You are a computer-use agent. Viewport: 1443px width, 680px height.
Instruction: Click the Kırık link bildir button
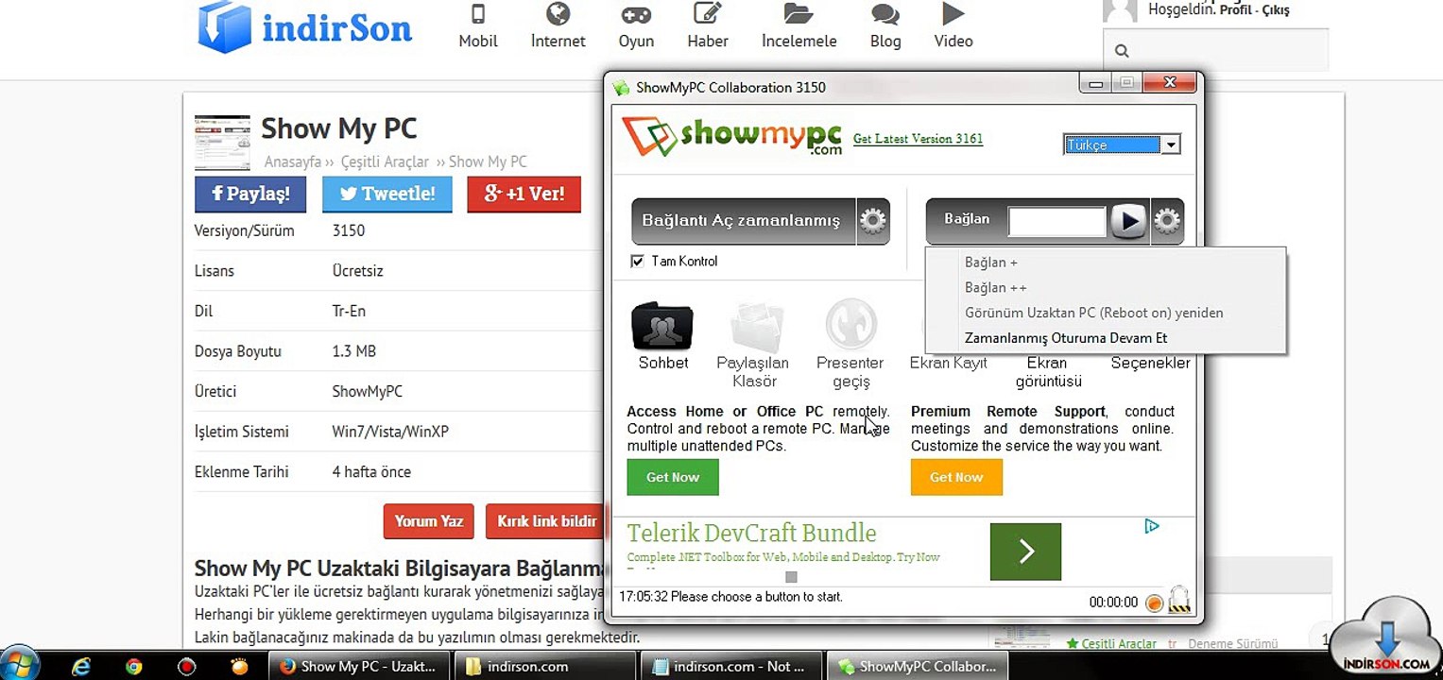point(546,521)
